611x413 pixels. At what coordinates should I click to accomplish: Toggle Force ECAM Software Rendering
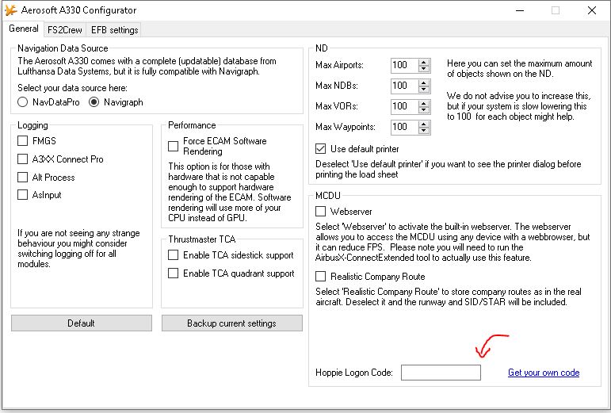173,146
